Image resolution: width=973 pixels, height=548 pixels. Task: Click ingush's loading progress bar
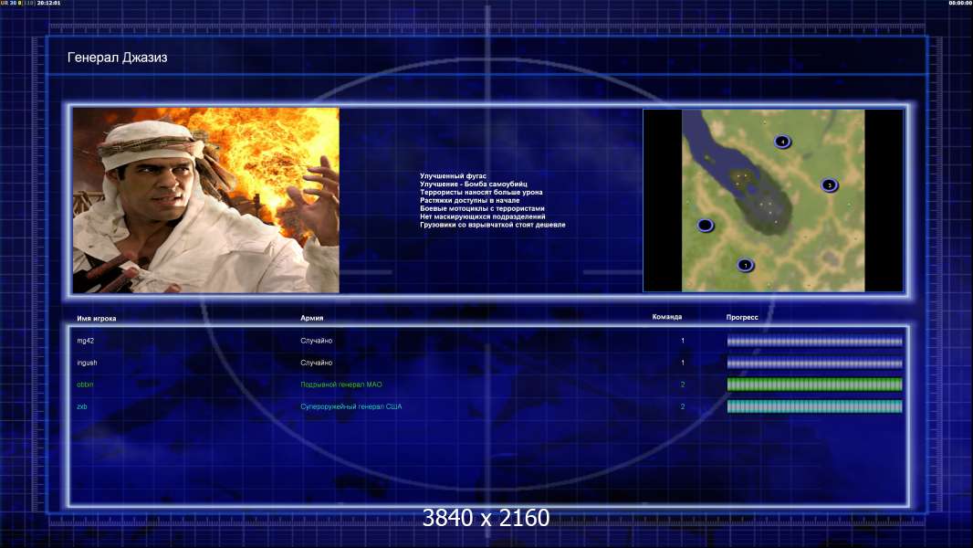point(815,364)
